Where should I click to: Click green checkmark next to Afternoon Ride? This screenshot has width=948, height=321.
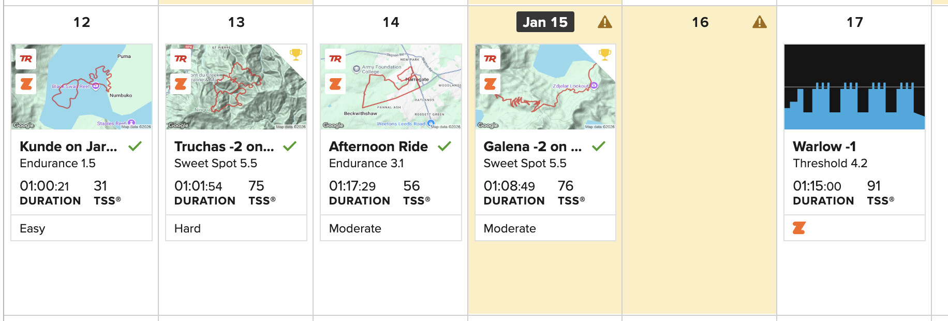click(x=444, y=147)
